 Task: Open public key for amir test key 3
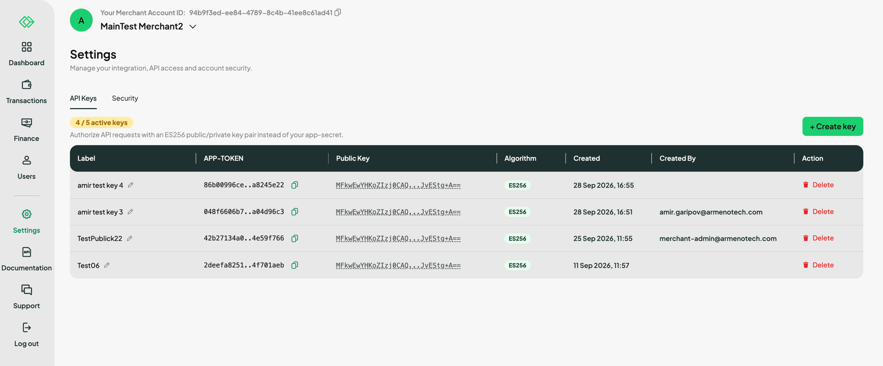click(x=398, y=212)
